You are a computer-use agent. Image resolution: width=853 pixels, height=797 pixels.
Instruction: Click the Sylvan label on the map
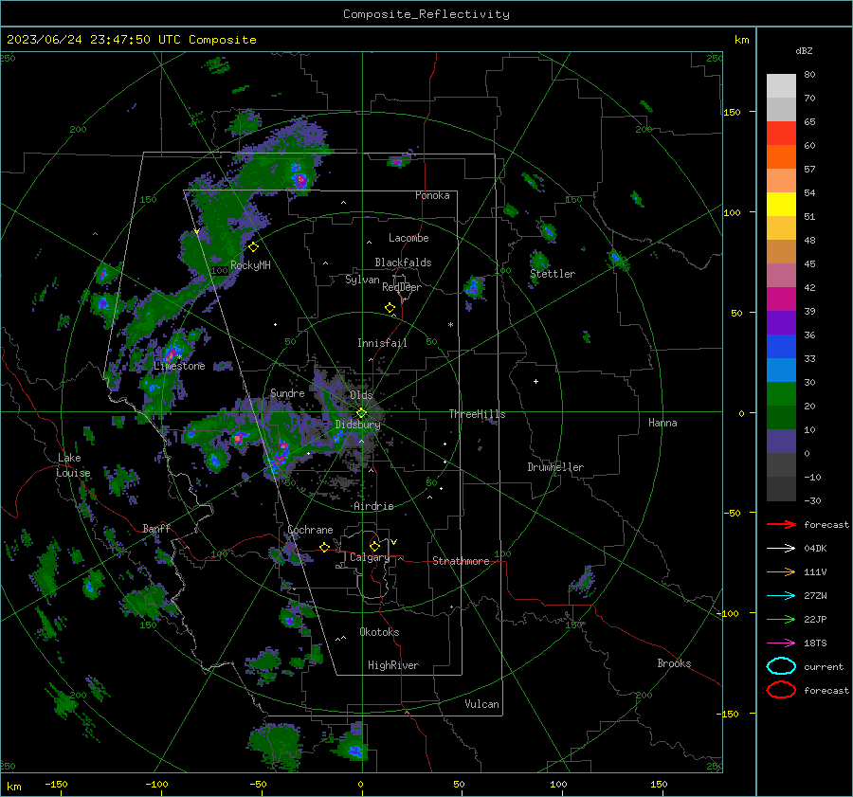click(x=362, y=280)
